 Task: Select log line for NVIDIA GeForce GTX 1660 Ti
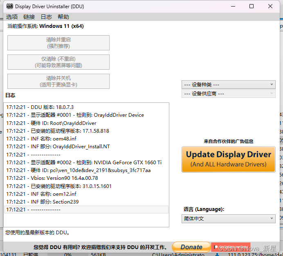click(x=86, y=163)
